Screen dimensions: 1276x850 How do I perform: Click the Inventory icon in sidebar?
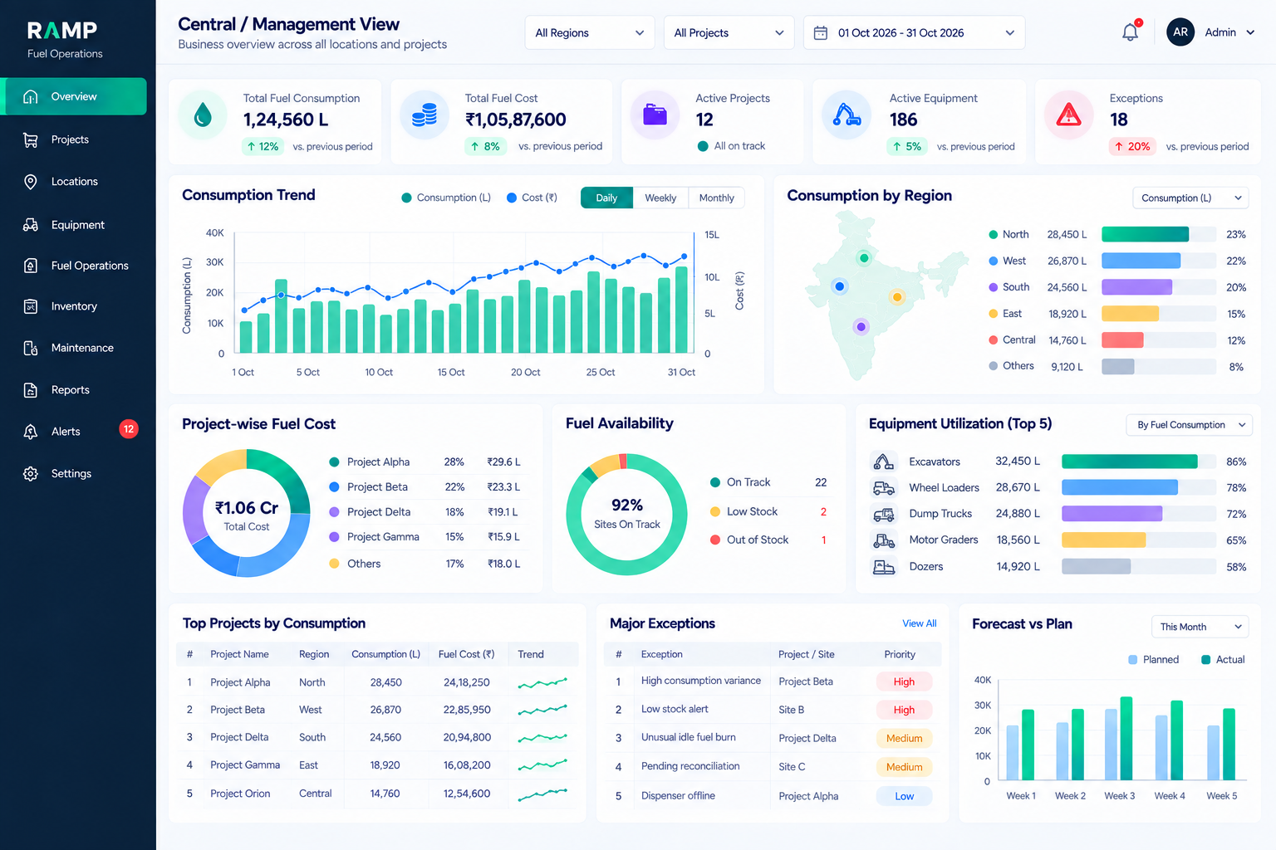tap(31, 306)
